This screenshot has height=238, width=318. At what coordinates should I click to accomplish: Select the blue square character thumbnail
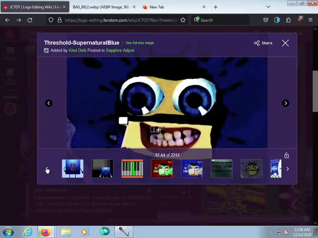73,169
